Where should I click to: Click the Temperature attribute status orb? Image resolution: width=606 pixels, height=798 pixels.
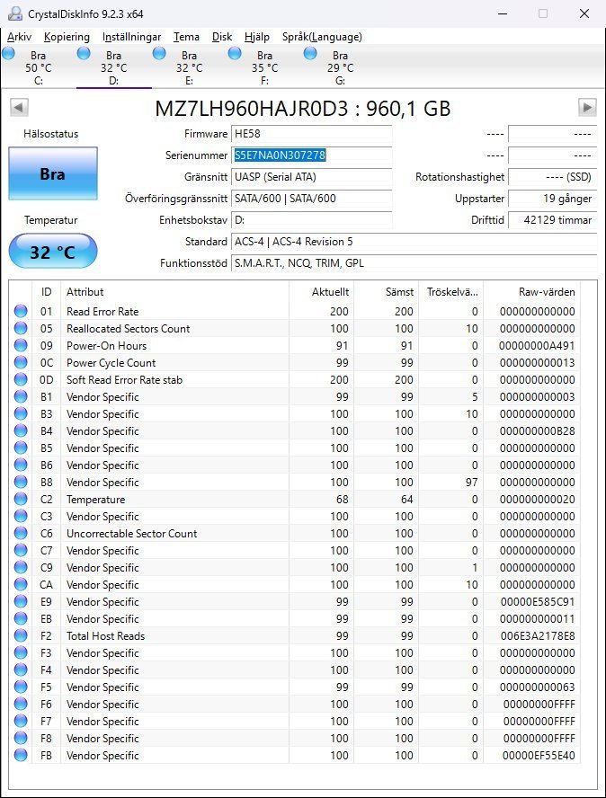click(21, 500)
